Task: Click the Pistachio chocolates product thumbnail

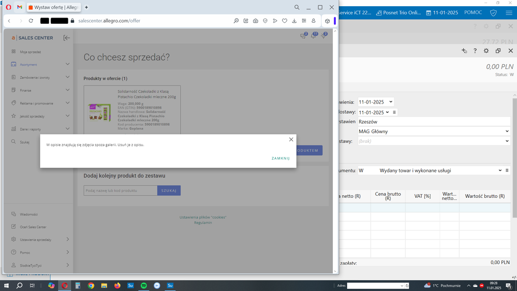Action: pyautogui.click(x=99, y=112)
